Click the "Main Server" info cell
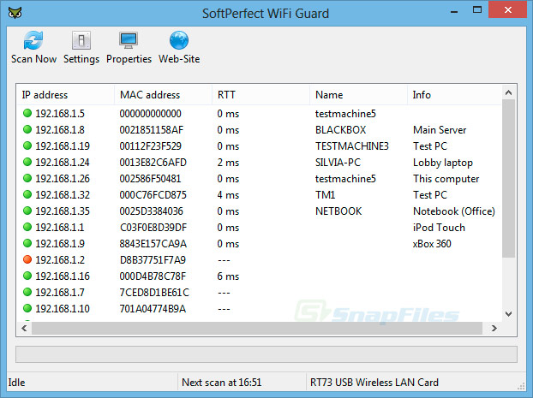The height and width of the screenshot is (398, 533). pyautogui.click(x=440, y=130)
